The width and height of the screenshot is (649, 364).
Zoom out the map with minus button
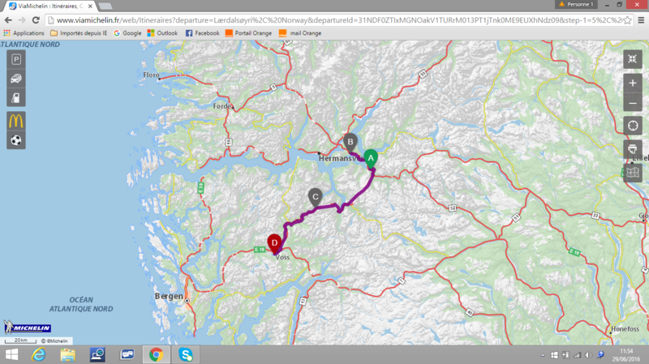(633, 103)
